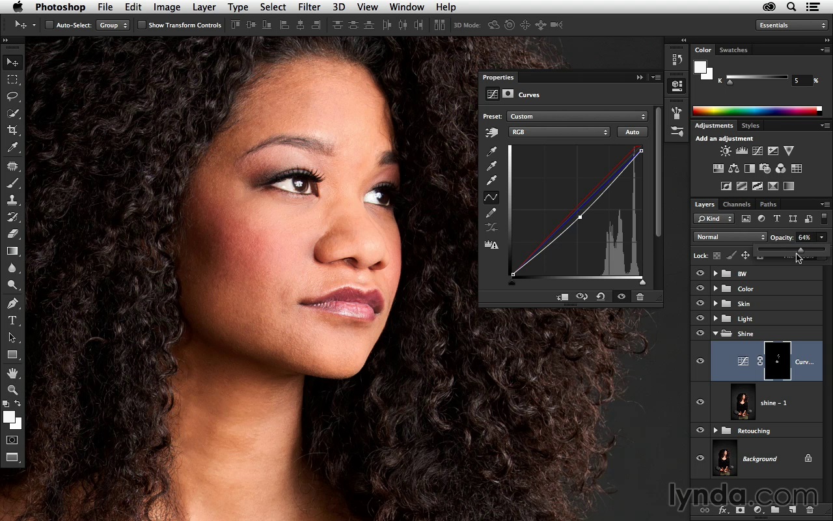This screenshot has width=833, height=521.
Task: Select the Clone Stamp tool
Action: pyautogui.click(x=12, y=200)
